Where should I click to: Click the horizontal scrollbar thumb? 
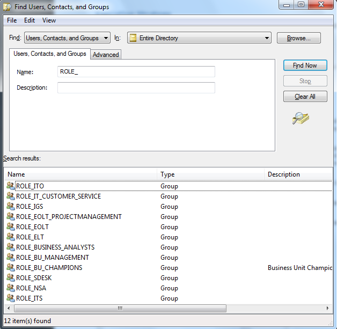[120, 309]
